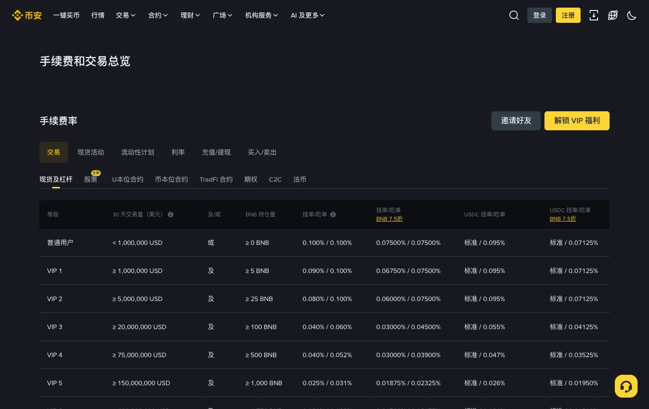Switch to the 流动性计划 tab
The image size is (649, 409).
[x=138, y=152]
